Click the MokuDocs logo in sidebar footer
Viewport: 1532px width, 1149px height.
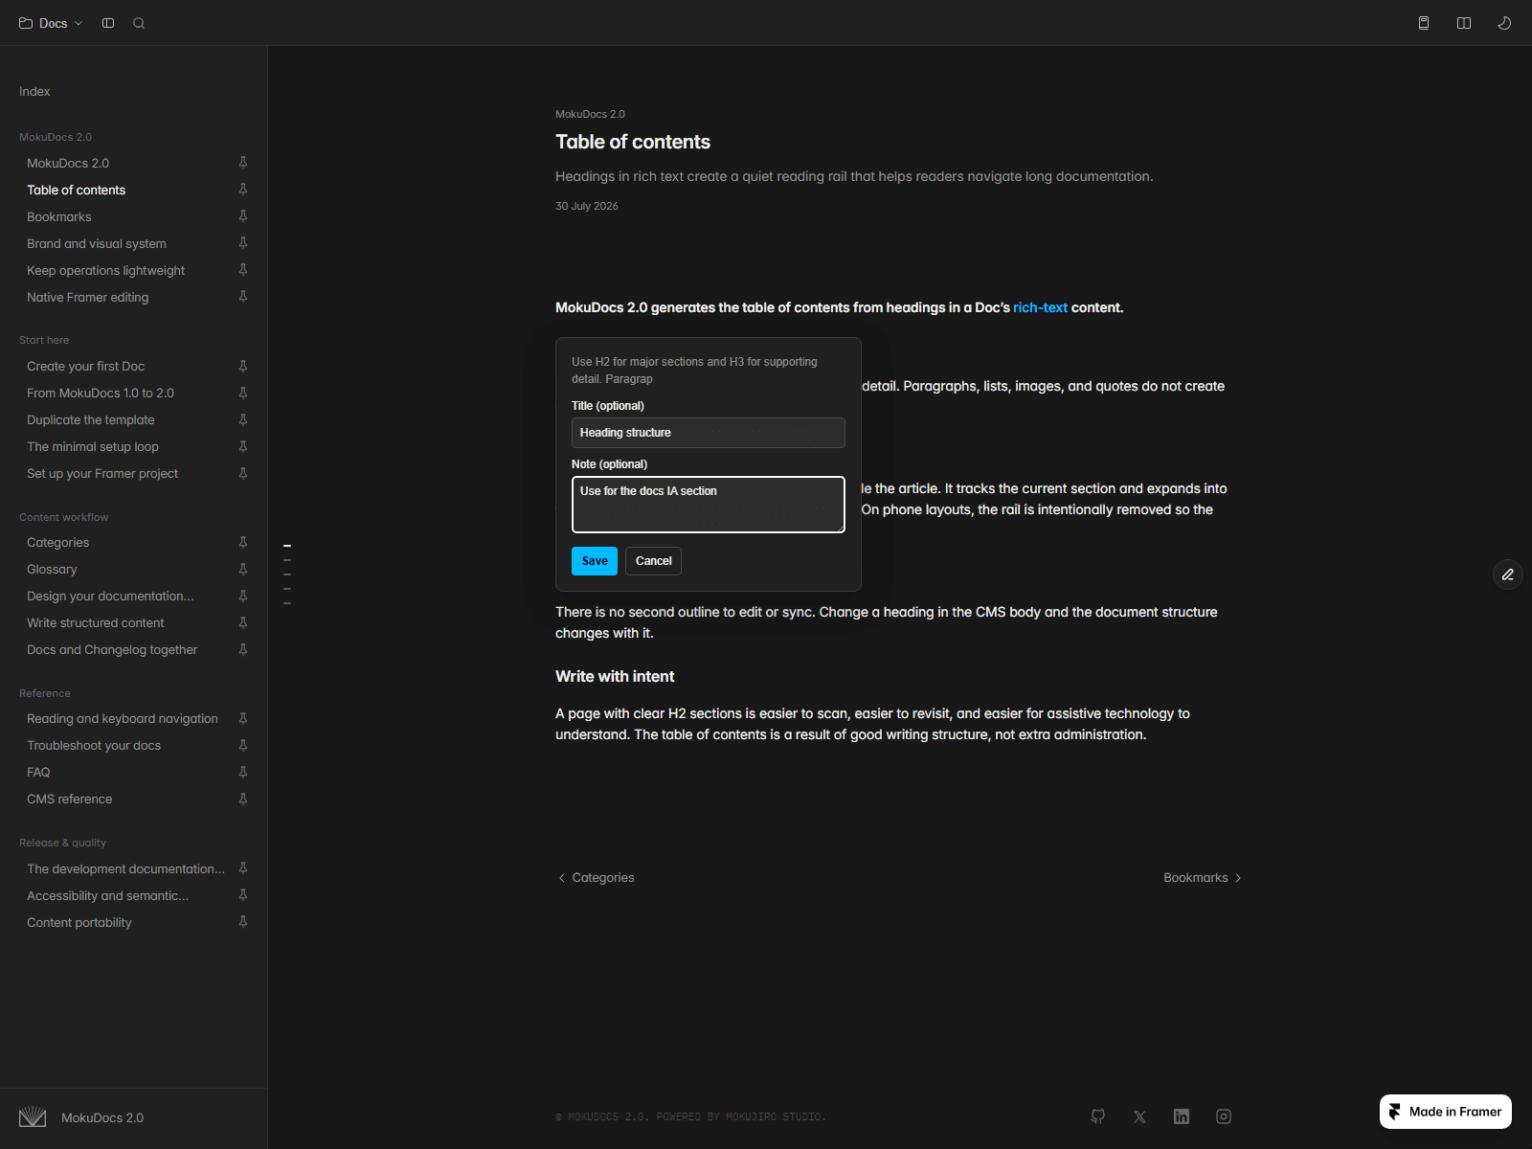pos(33,1117)
